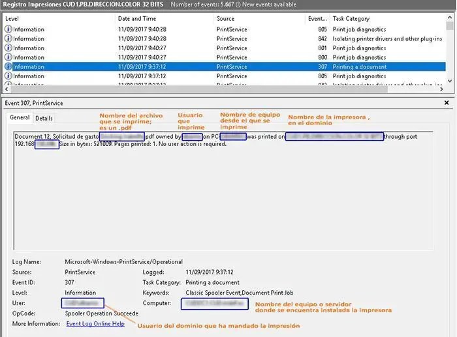Click the blurred Computer field value
This screenshot has width=457, height=337.
(x=215, y=304)
